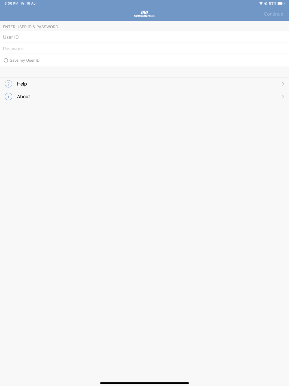The height and width of the screenshot is (386, 289).
Task: Tap the Wi-Fi status icon
Action: (261, 3)
